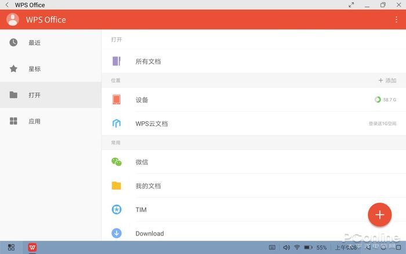406x254 pixels.
Task: Open 我的文档 my documents
Action: click(x=253, y=186)
